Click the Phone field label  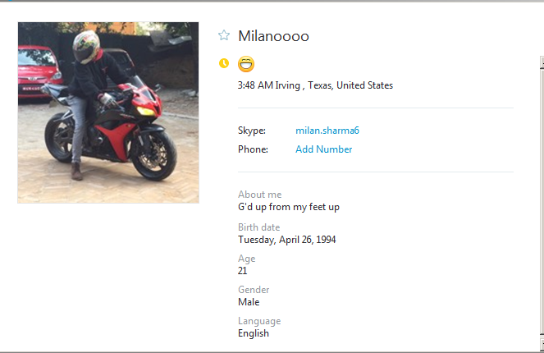point(253,149)
